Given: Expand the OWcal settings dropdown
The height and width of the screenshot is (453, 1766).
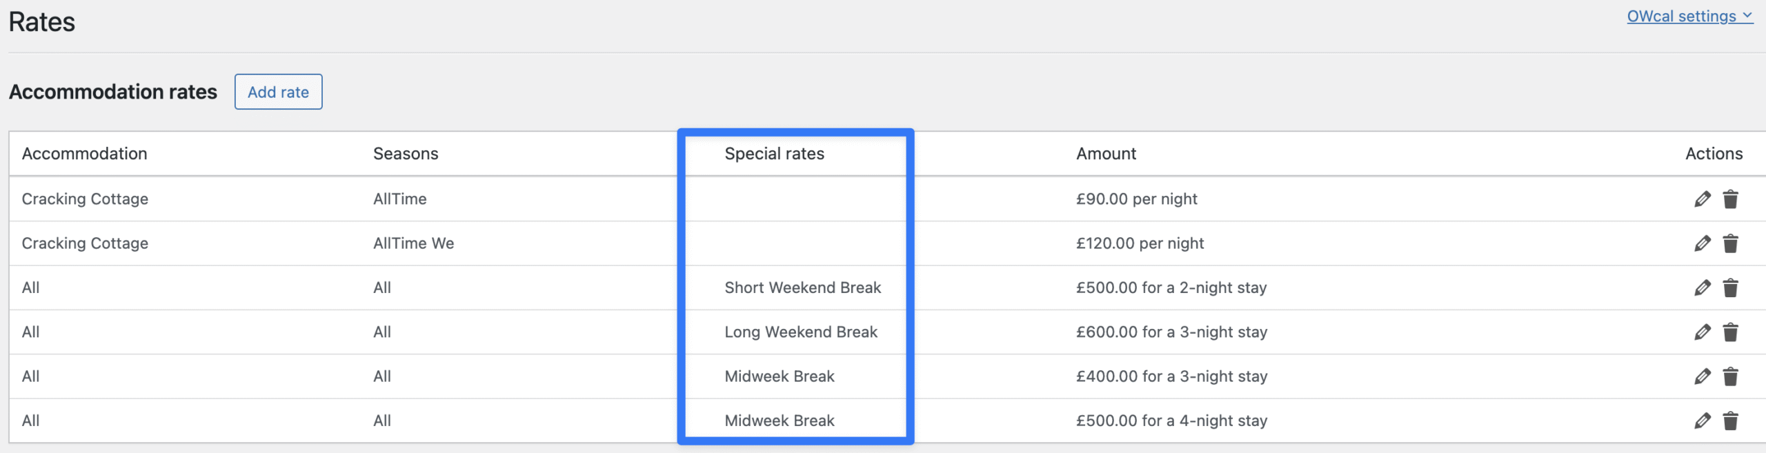Looking at the screenshot, I should coord(1689,17).
